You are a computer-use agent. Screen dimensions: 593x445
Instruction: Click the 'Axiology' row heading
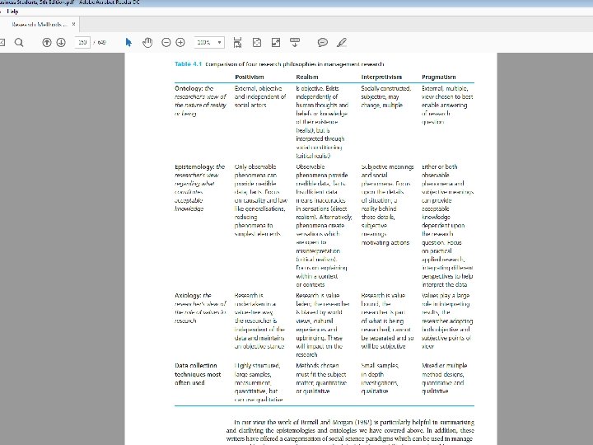(188, 295)
